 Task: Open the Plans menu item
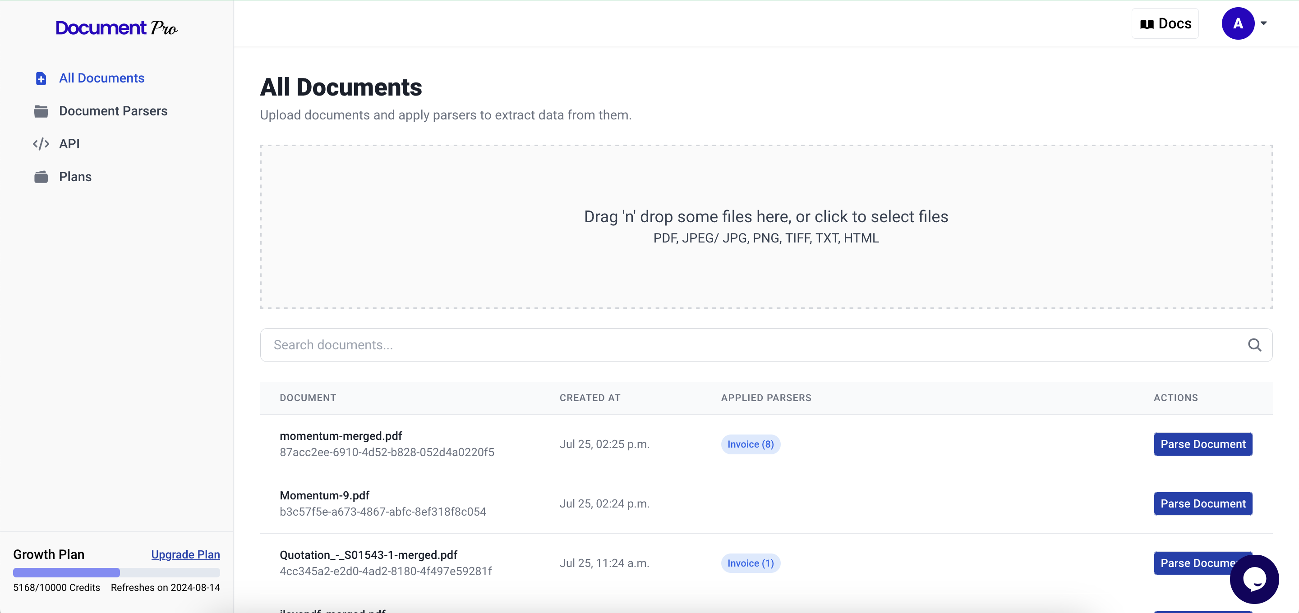[x=75, y=177]
